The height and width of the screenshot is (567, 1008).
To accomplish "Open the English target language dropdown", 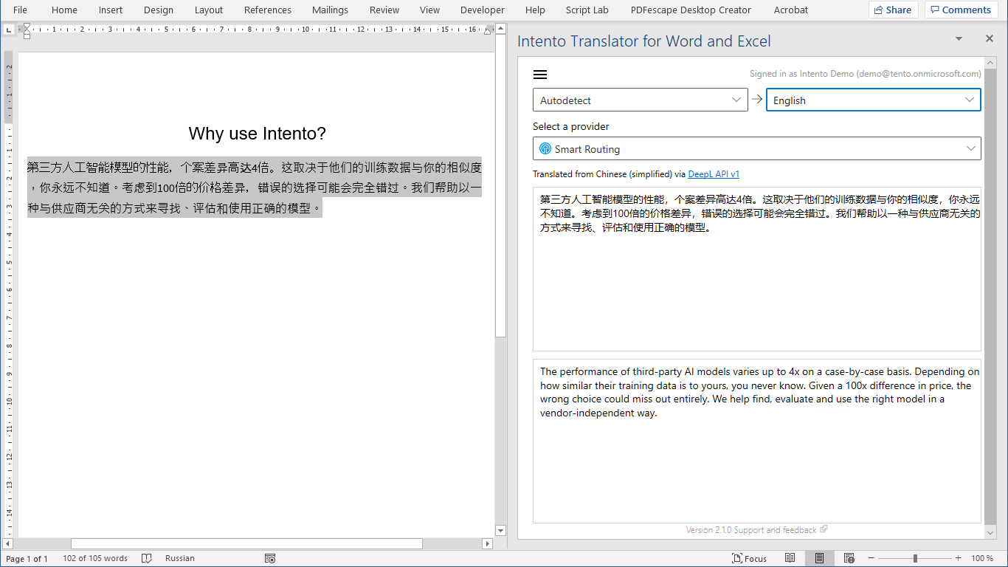I will pos(874,100).
